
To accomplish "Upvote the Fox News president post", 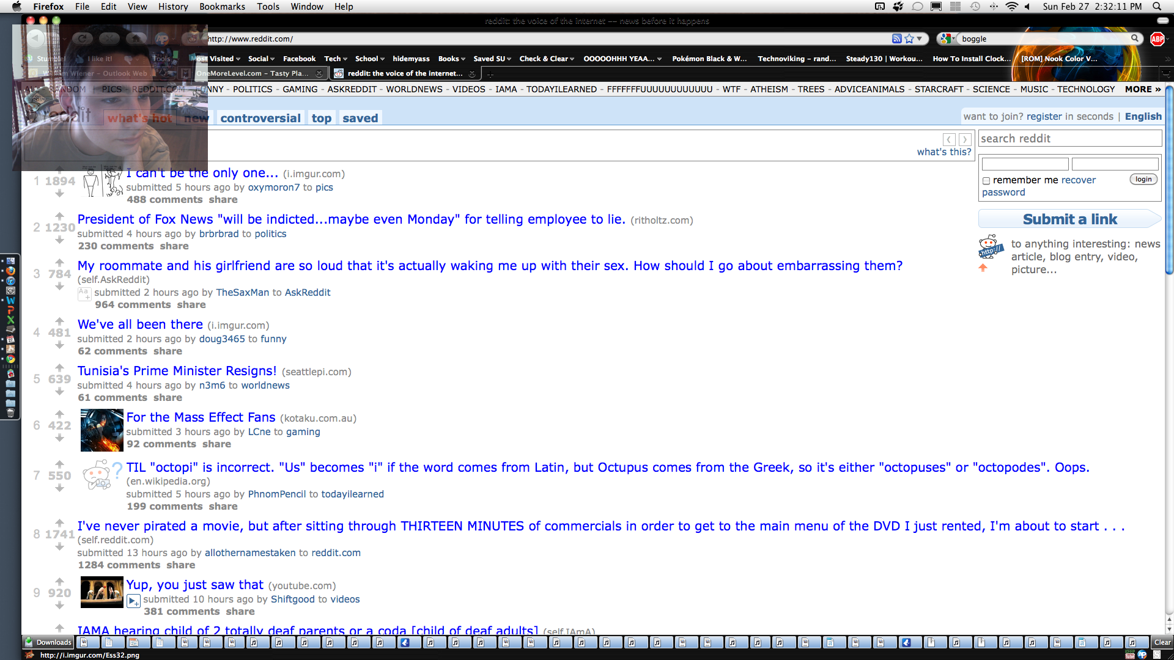I will click(59, 216).
